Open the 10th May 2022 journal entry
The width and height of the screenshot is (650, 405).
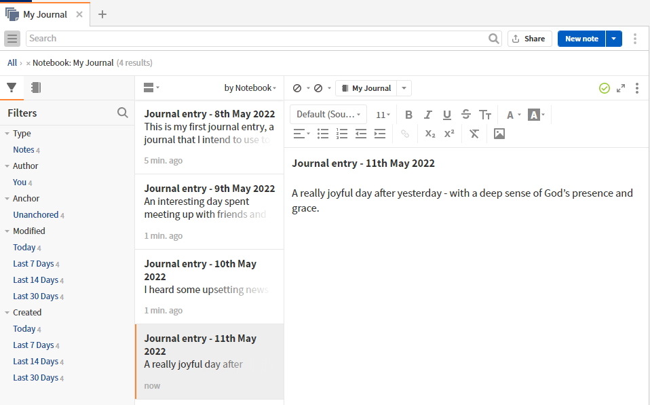tap(210, 287)
